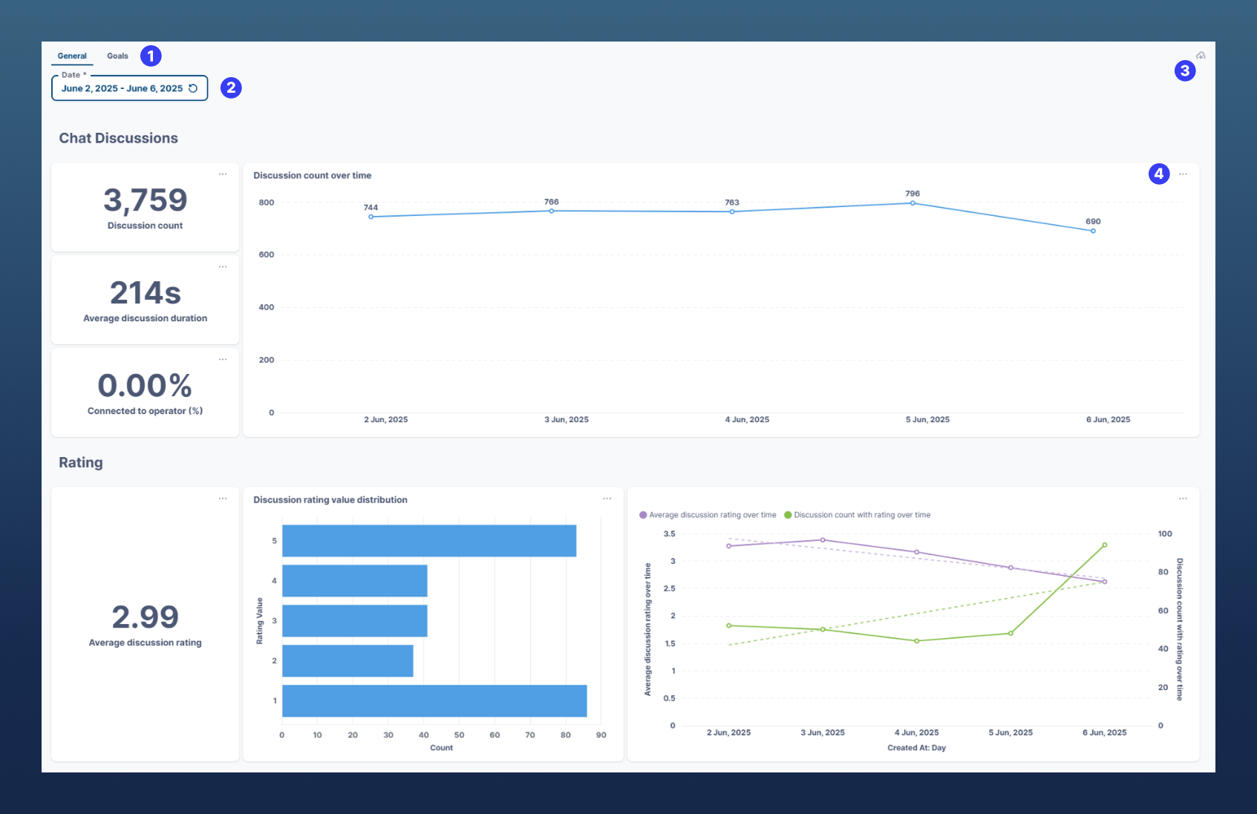The height and width of the screenshot is (814, 1257).
Task: Toggle the Average discussion rating over time legend
Action: 708,514
